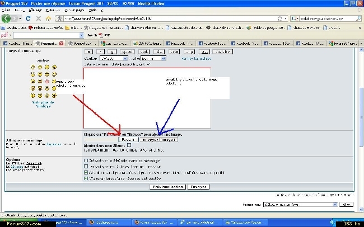Viewport: 364px width, 227px height.
Task: Insert the top-left smiley from the smileys grid
Action: click(34, 67)
